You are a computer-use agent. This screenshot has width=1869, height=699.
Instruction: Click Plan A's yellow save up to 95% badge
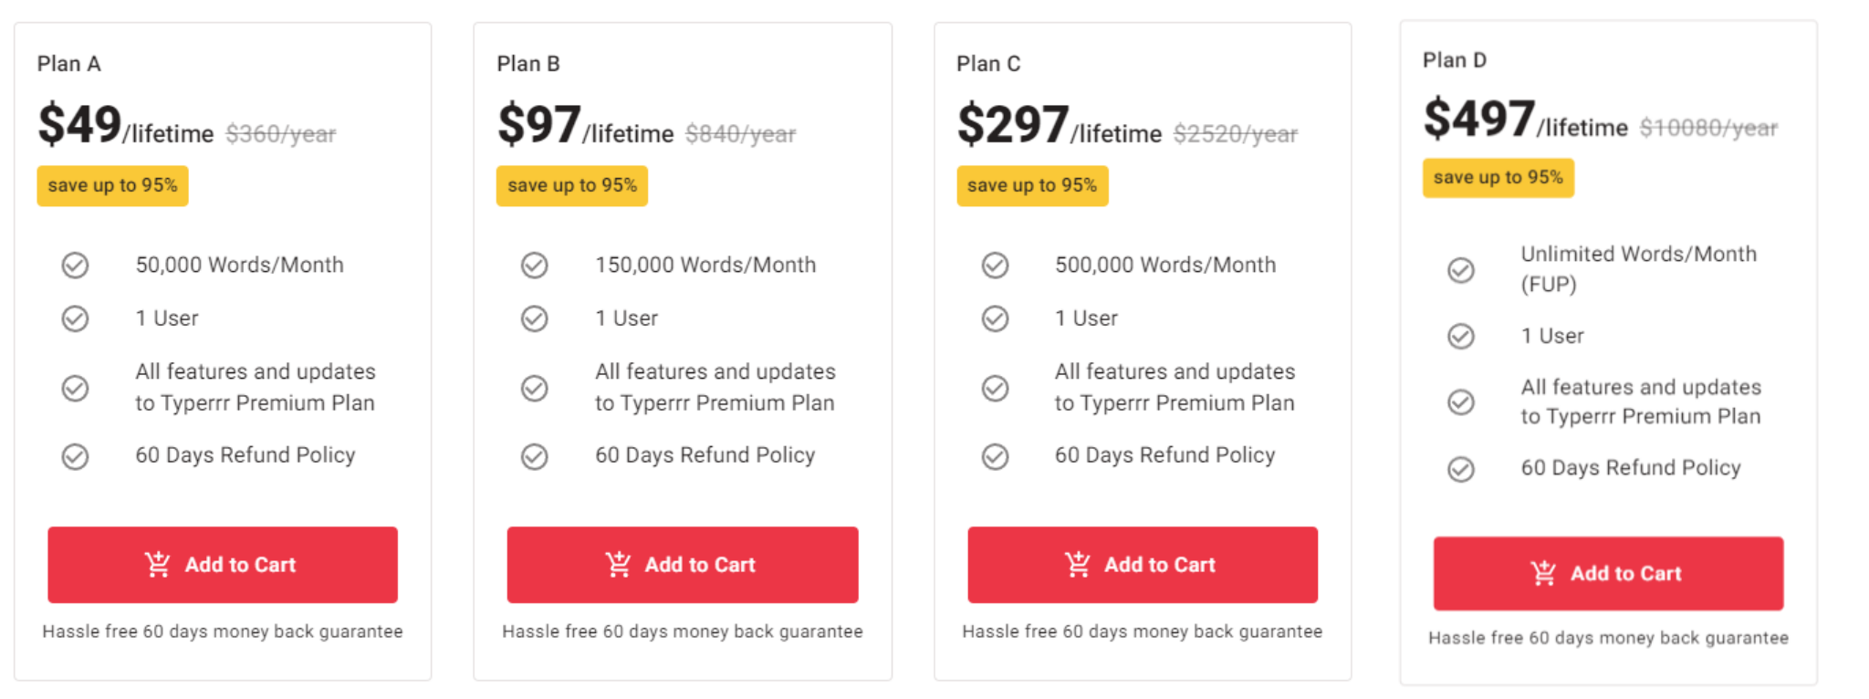112,186
